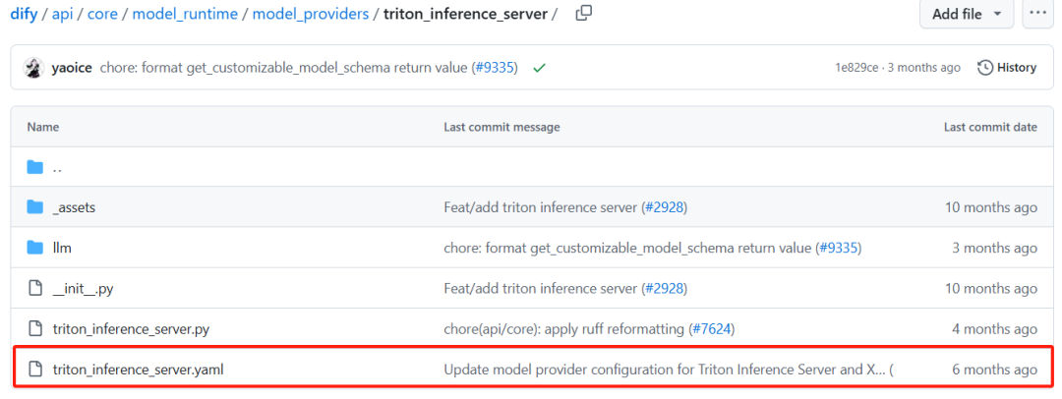
Task: Open the Add file dropdown
Action: (967, 14)
